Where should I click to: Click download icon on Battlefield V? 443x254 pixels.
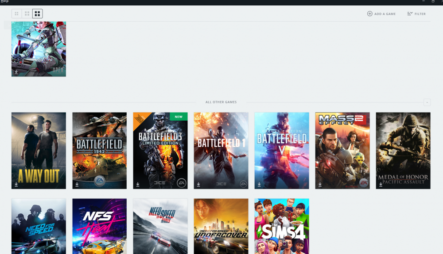pyautogui.click(x=259, y=185)
